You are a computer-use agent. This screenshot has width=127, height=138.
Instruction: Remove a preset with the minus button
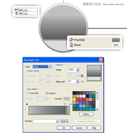[67, 121]
